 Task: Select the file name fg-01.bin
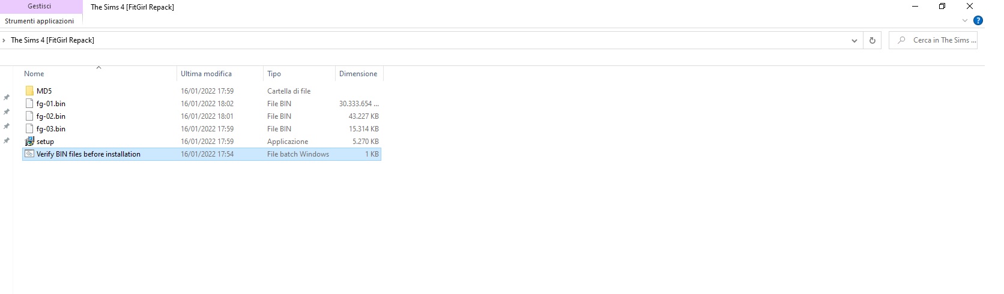(x=51, y=104)
